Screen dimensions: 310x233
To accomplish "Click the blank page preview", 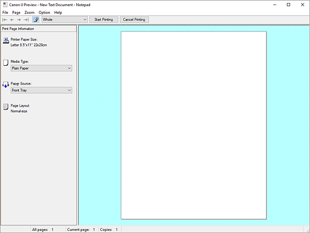I will click(x=193, y=125).
